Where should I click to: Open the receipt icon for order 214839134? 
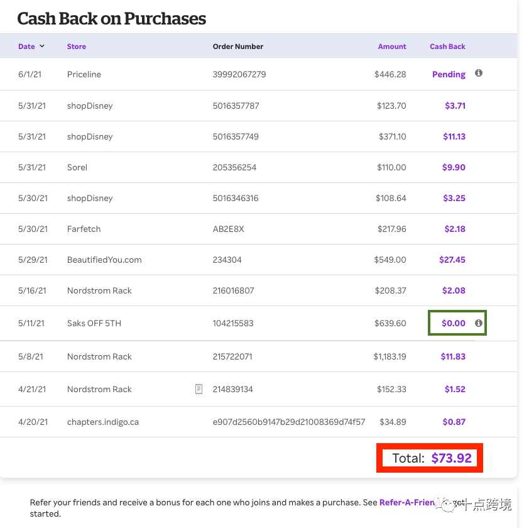(199, 389)
